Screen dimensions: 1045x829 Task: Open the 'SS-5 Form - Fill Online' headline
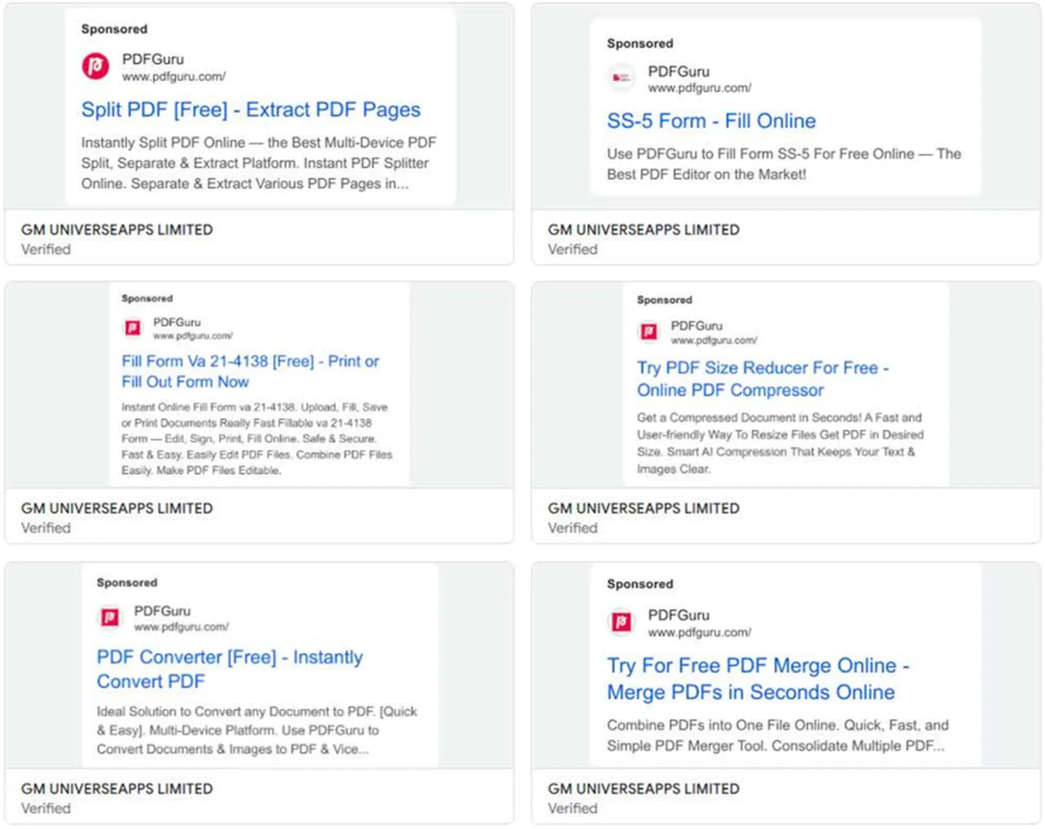[x=711, y=121]
